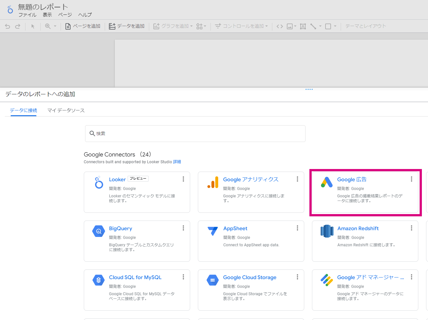Viewport: 428px width, 320px height.
Task: Select the Google Cloud Storage connector title
Action: tap(250, 278)
